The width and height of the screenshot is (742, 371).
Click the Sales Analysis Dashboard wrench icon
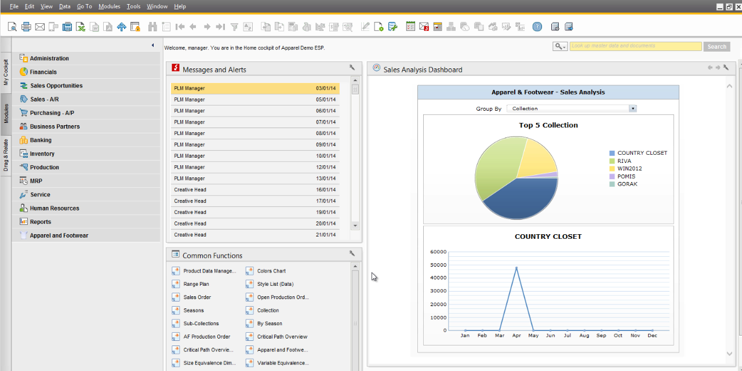(x=726, y=68)
